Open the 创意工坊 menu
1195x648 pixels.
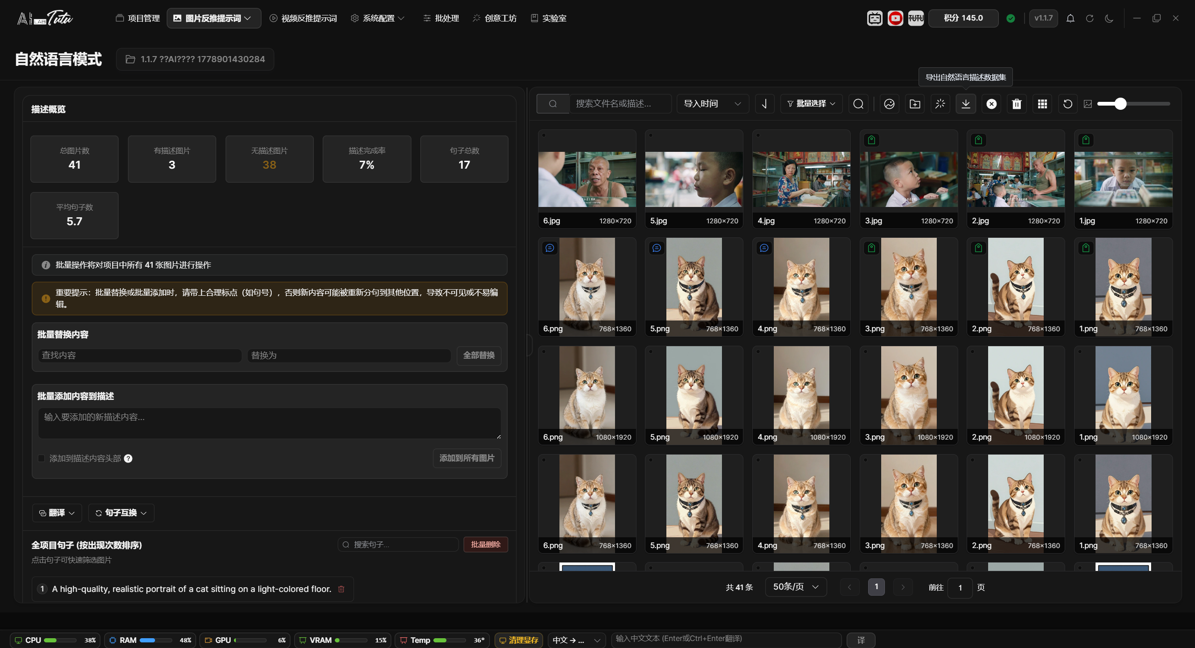(x=495, y=18)
